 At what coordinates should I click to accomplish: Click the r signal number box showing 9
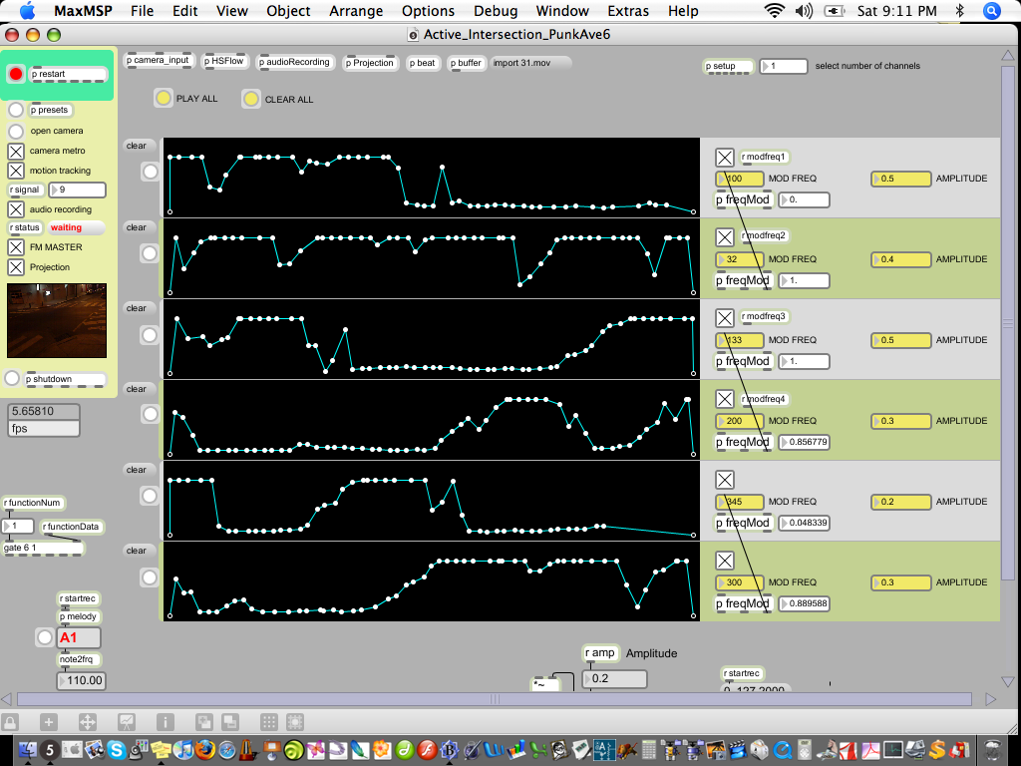point(77,190)
